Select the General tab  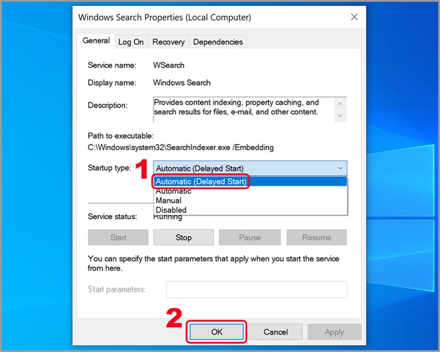[x=96, y=41]
